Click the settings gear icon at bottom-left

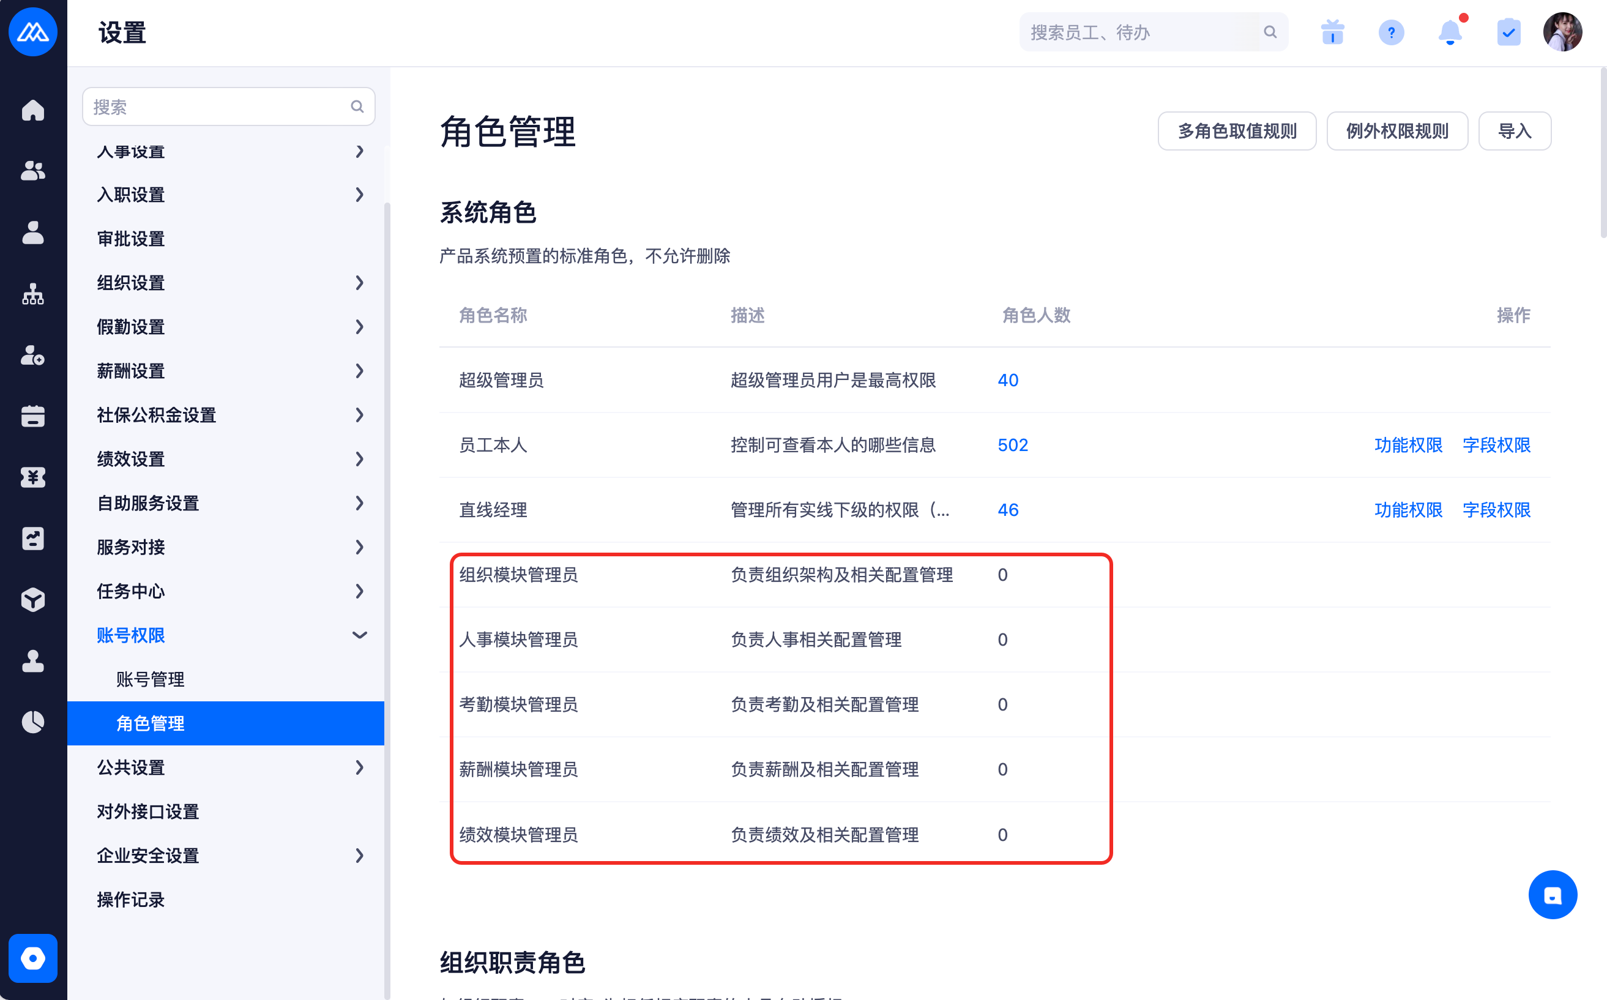coord(32,958)
